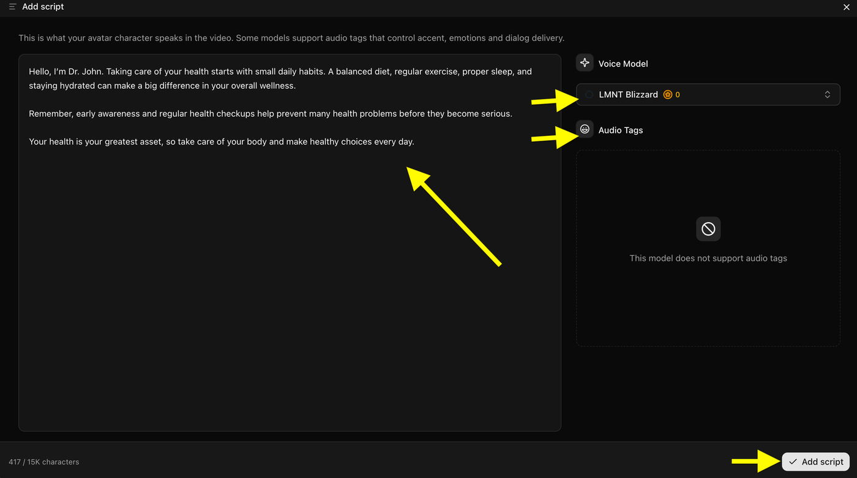The image size is (857, 478).
Task: Open the hamburger menu icon beside the dialog title
Action: [x=12, y=7]
